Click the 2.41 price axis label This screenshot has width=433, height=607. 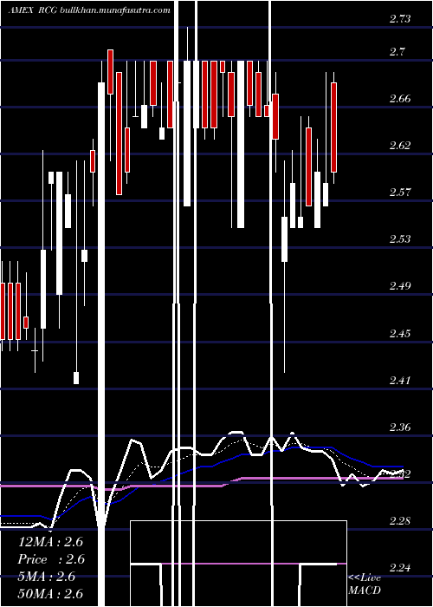pos(400,380)
